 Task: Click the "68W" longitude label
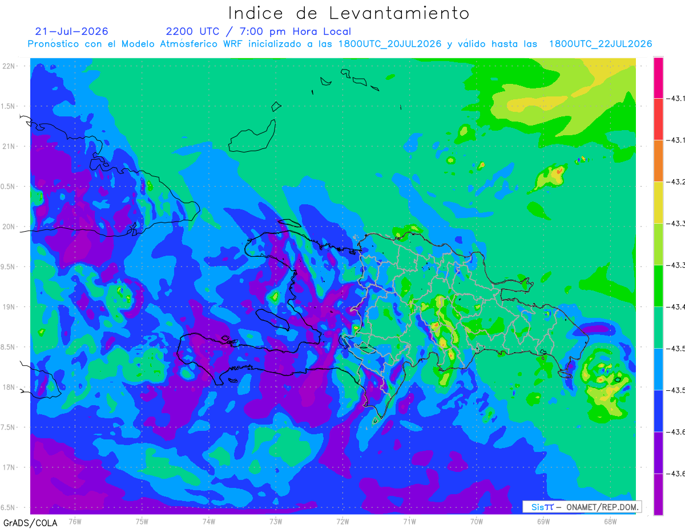point(610,521)
